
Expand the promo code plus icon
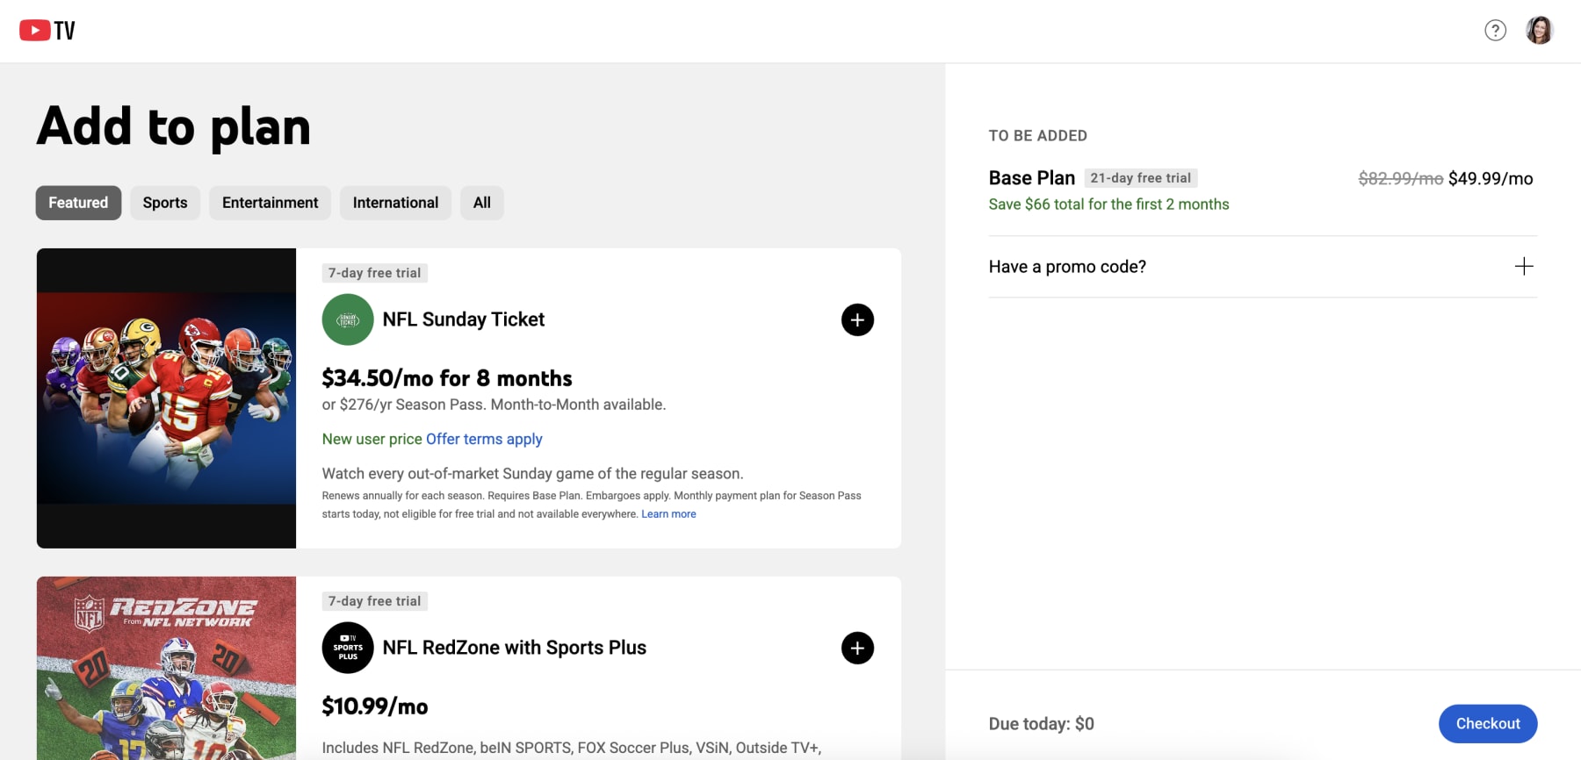[1524, 267]
